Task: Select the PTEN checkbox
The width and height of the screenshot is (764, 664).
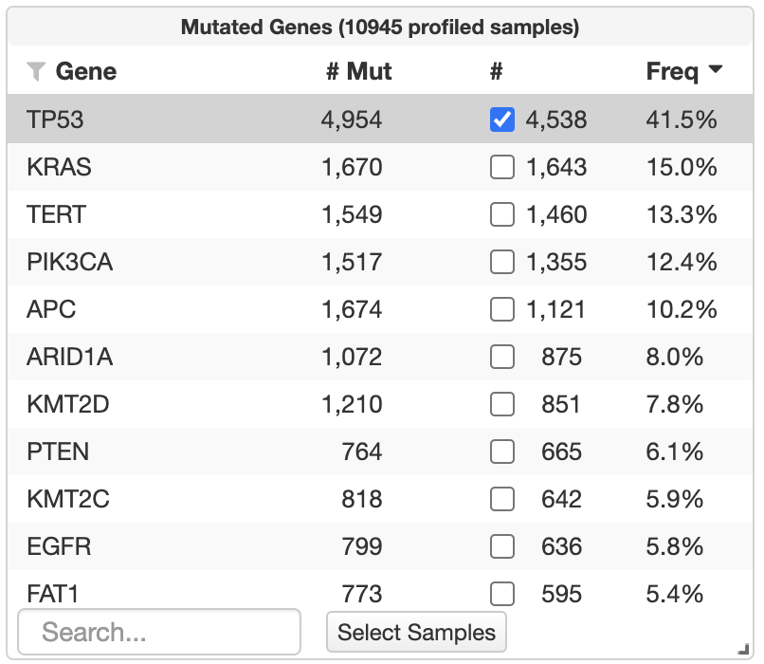Action: click(501, 452)
